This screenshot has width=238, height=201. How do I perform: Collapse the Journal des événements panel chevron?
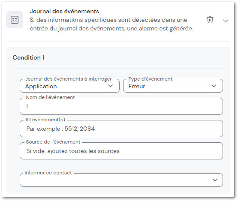click(226, 21)
